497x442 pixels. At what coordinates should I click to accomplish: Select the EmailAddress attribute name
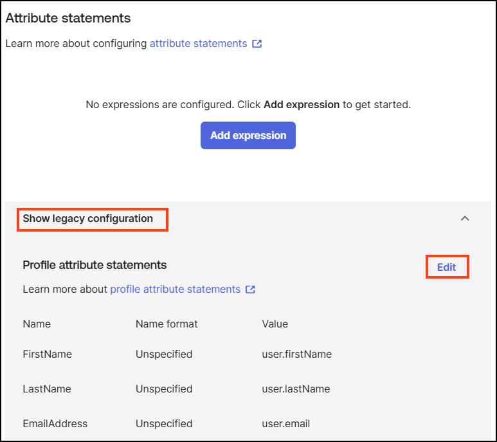[x=55, y=423]
